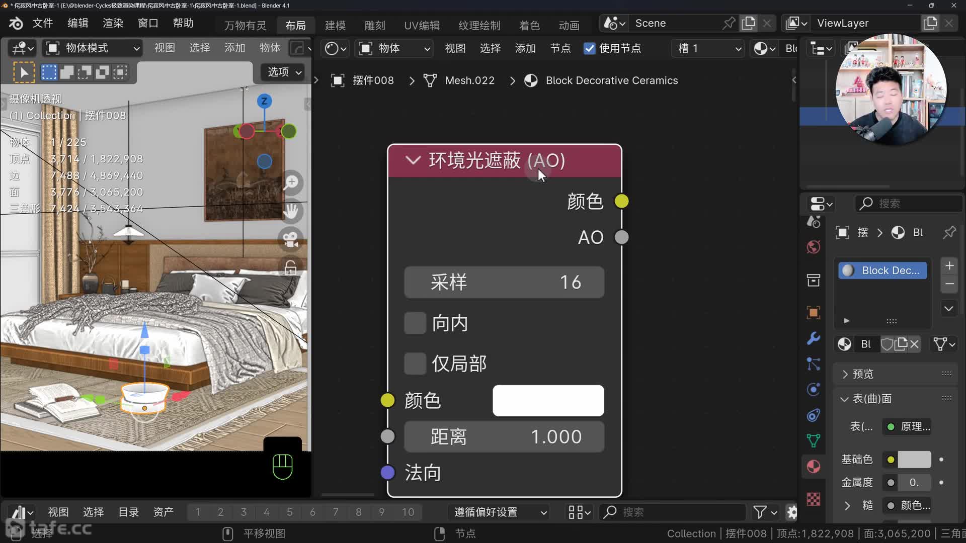966x543 pixels.
Task: Enable the 向内 checkbox
Action: pos(415,323)
